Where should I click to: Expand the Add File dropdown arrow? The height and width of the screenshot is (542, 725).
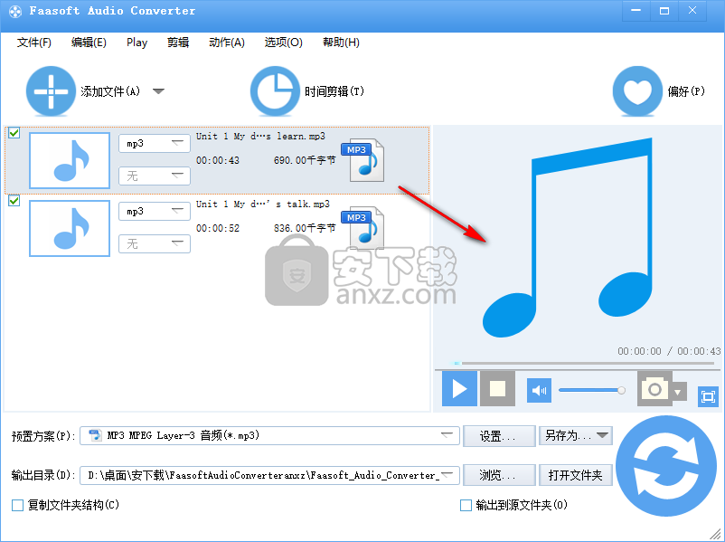pyautogui.click(x=158, y=91)
